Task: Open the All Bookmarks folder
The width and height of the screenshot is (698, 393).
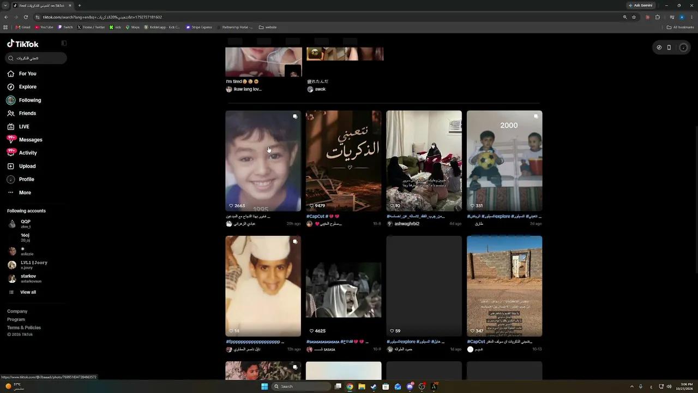Action: (680, 27)
